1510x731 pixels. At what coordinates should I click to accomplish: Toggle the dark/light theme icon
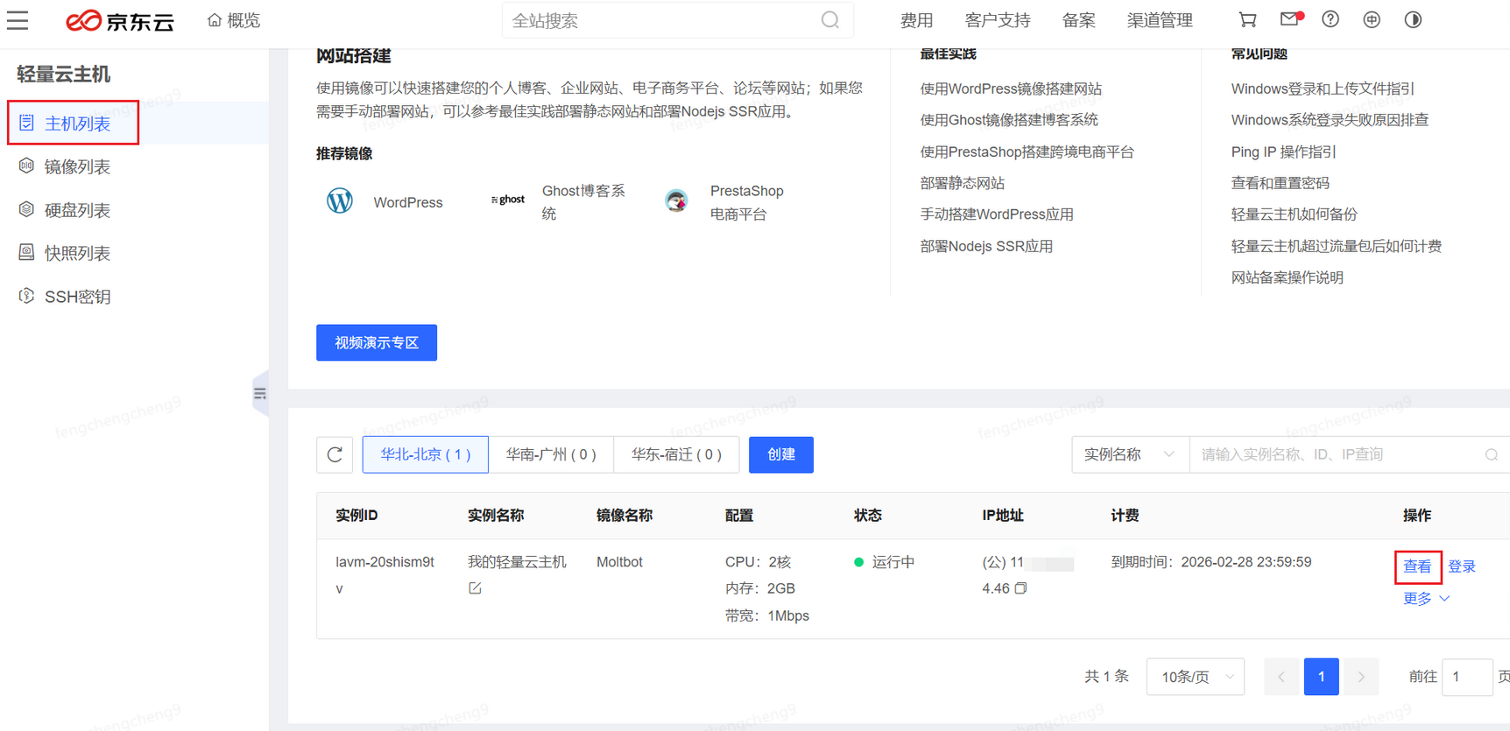point(1413,19)
